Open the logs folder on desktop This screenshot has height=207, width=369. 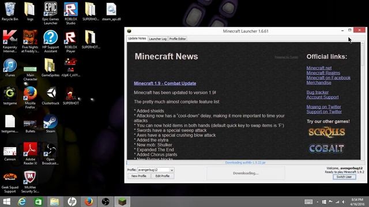pos(30,11)
